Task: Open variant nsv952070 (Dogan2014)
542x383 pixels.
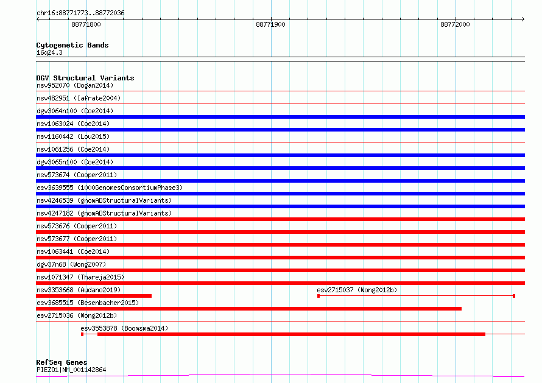Action: pyautogui.click(x=75, y=85)
